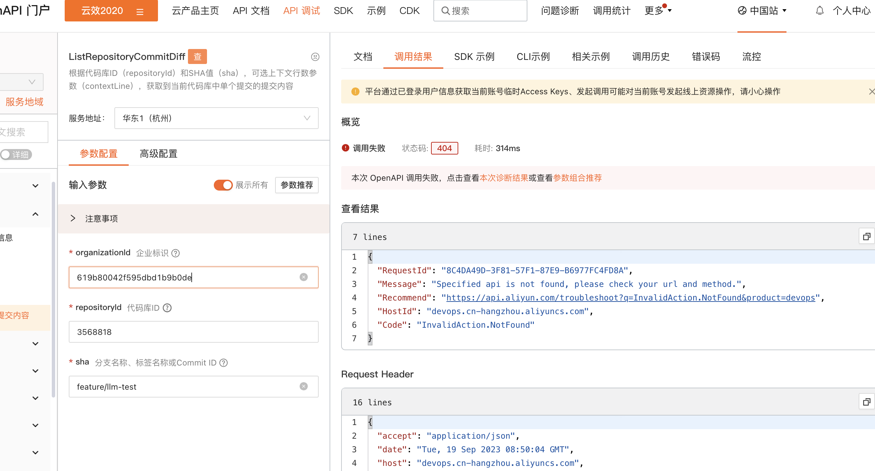Image resolution: width=875 pixels, height=471 pixels.
Task: Expand the sidebar group just below 提交内容
Action: click(35, 344)
